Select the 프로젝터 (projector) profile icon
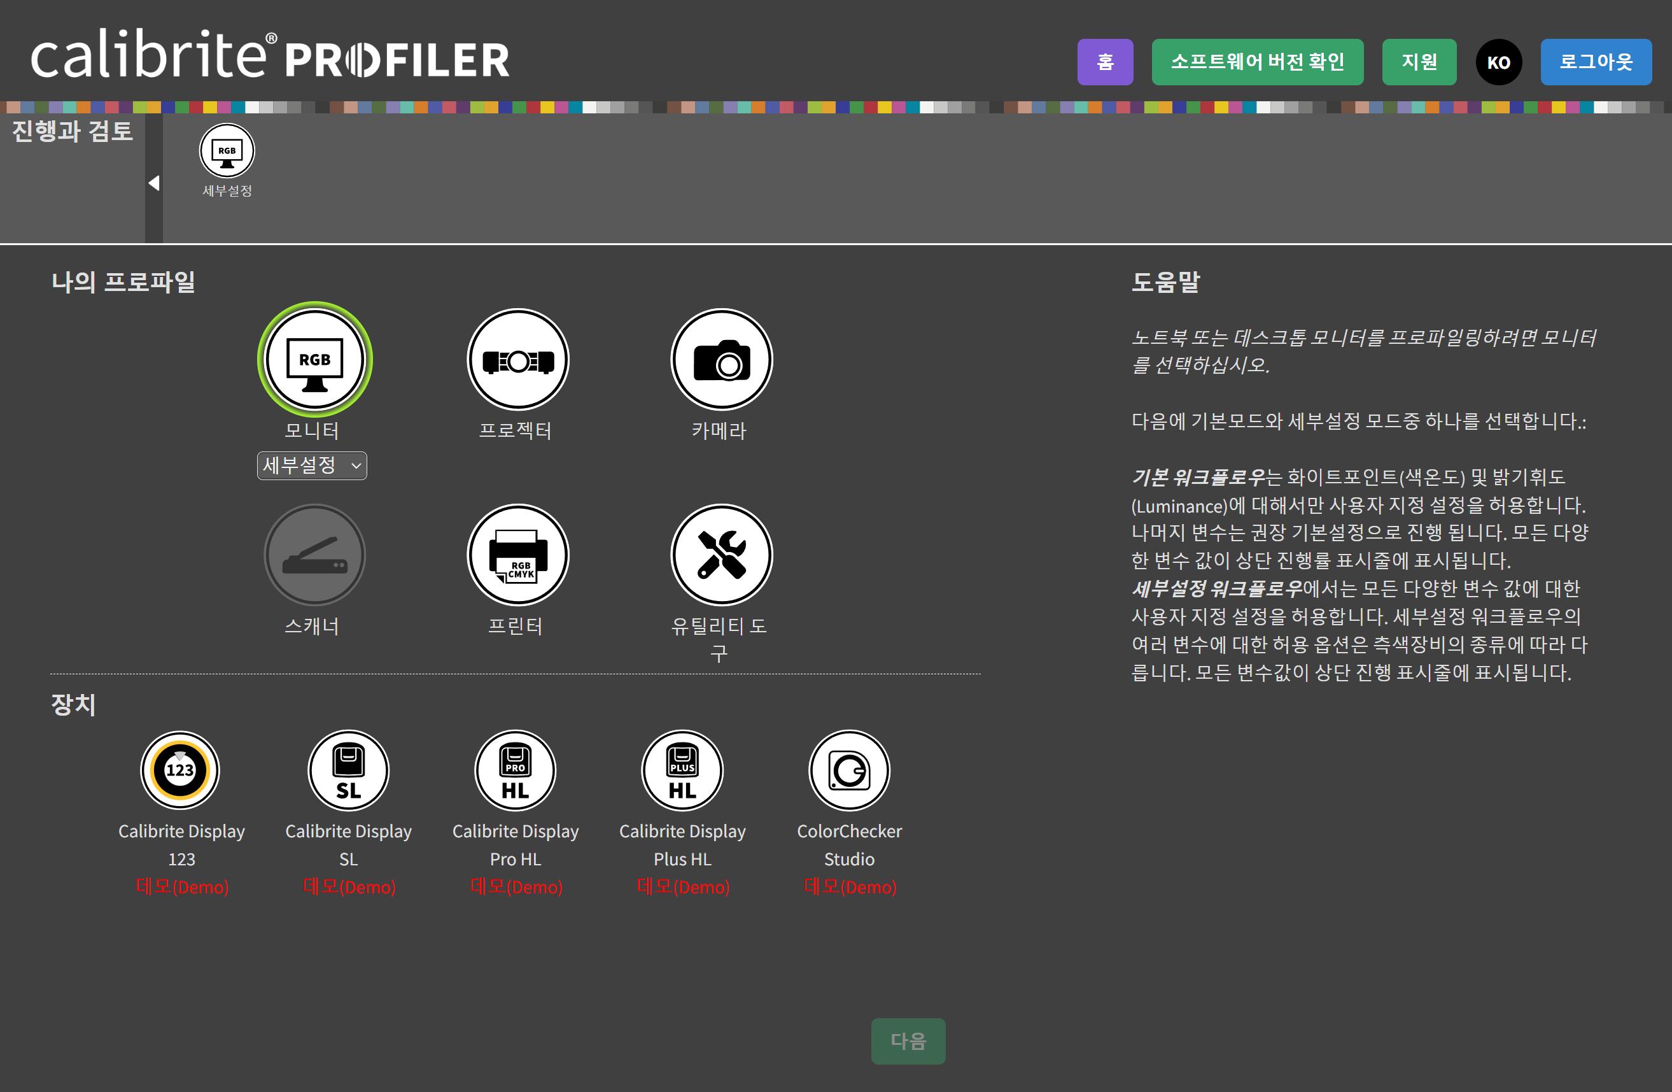This screenshot has height=1092, width=1672. [x=517, y=360]
